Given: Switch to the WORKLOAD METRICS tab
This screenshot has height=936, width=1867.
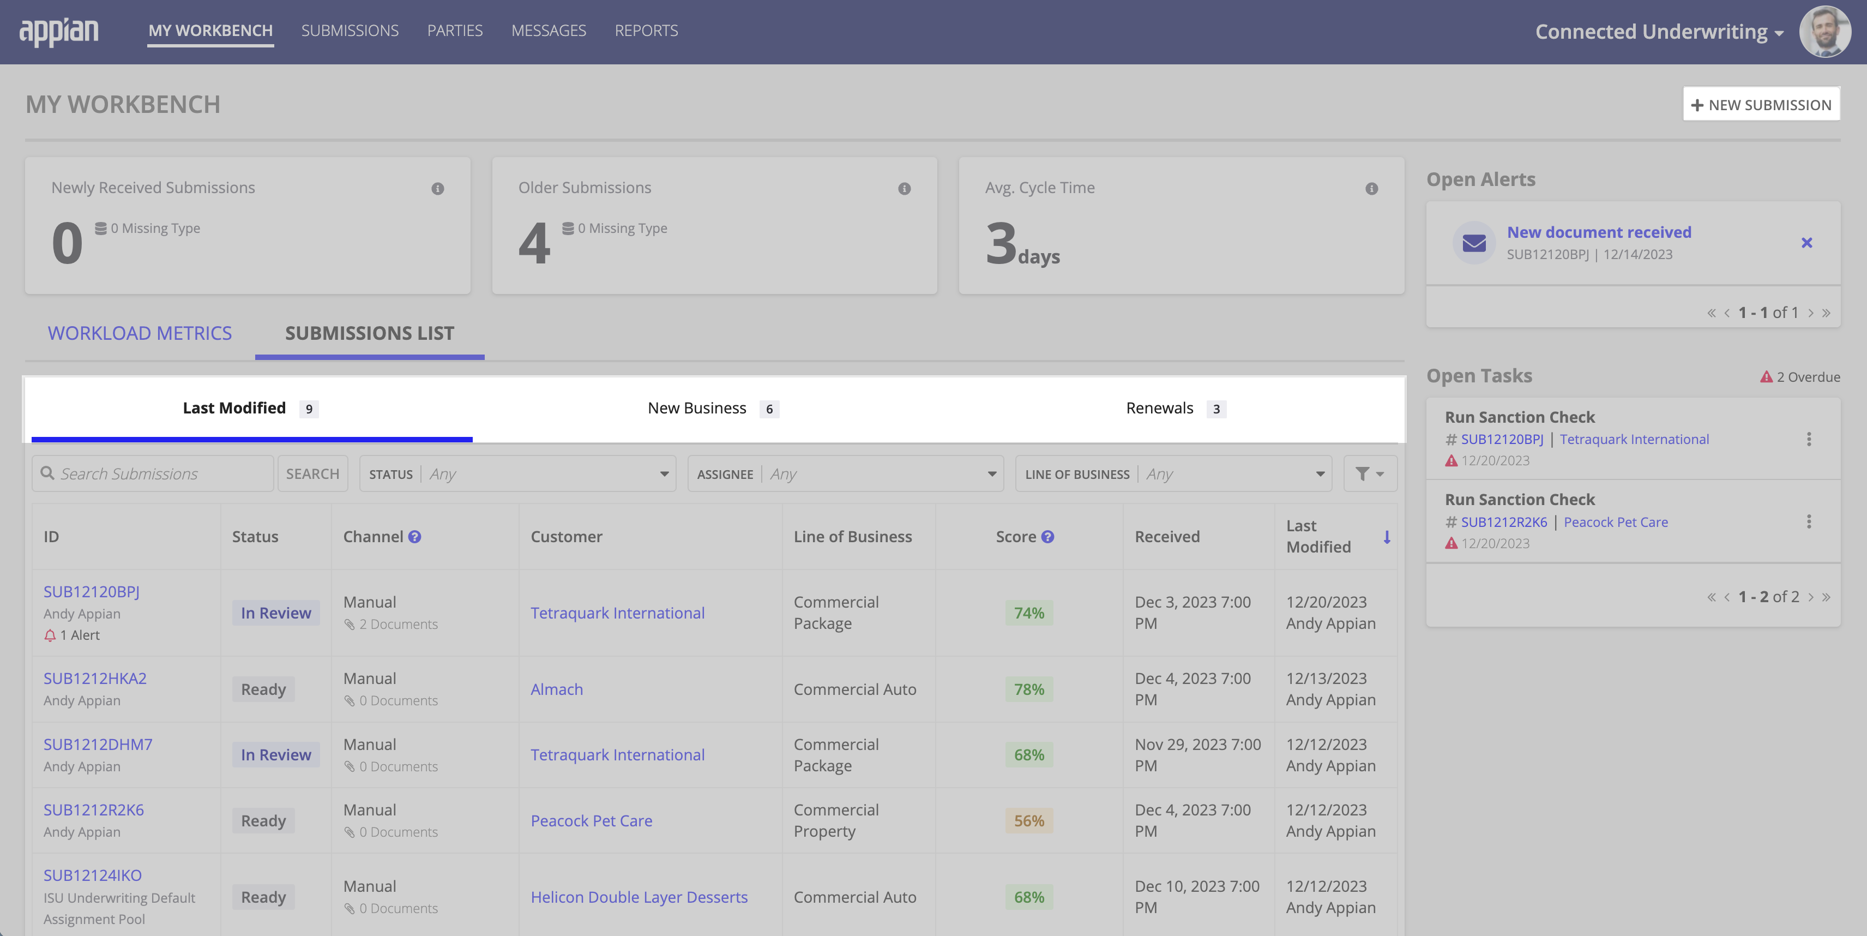Looking at the screenshot, I should 140,333.
